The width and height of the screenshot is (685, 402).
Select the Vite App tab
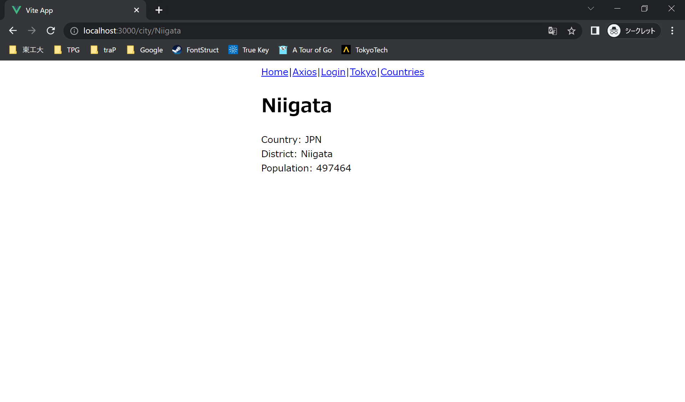pos(75,10)
